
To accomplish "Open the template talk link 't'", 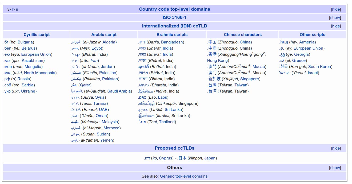I will [x=13, y=10].
